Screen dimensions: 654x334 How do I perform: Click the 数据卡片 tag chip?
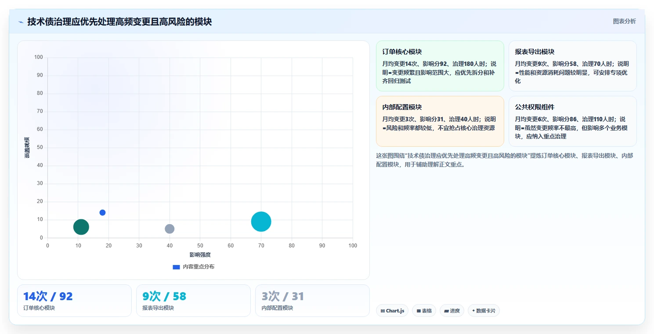[x=484, y=311]
